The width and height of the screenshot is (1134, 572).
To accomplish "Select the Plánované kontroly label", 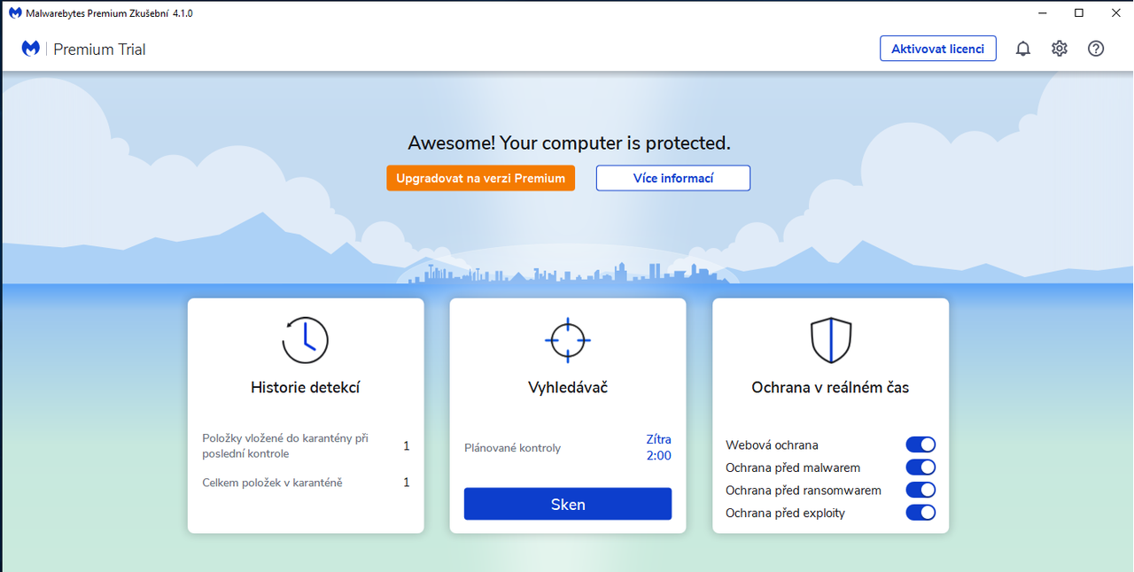I will (513, 448).
